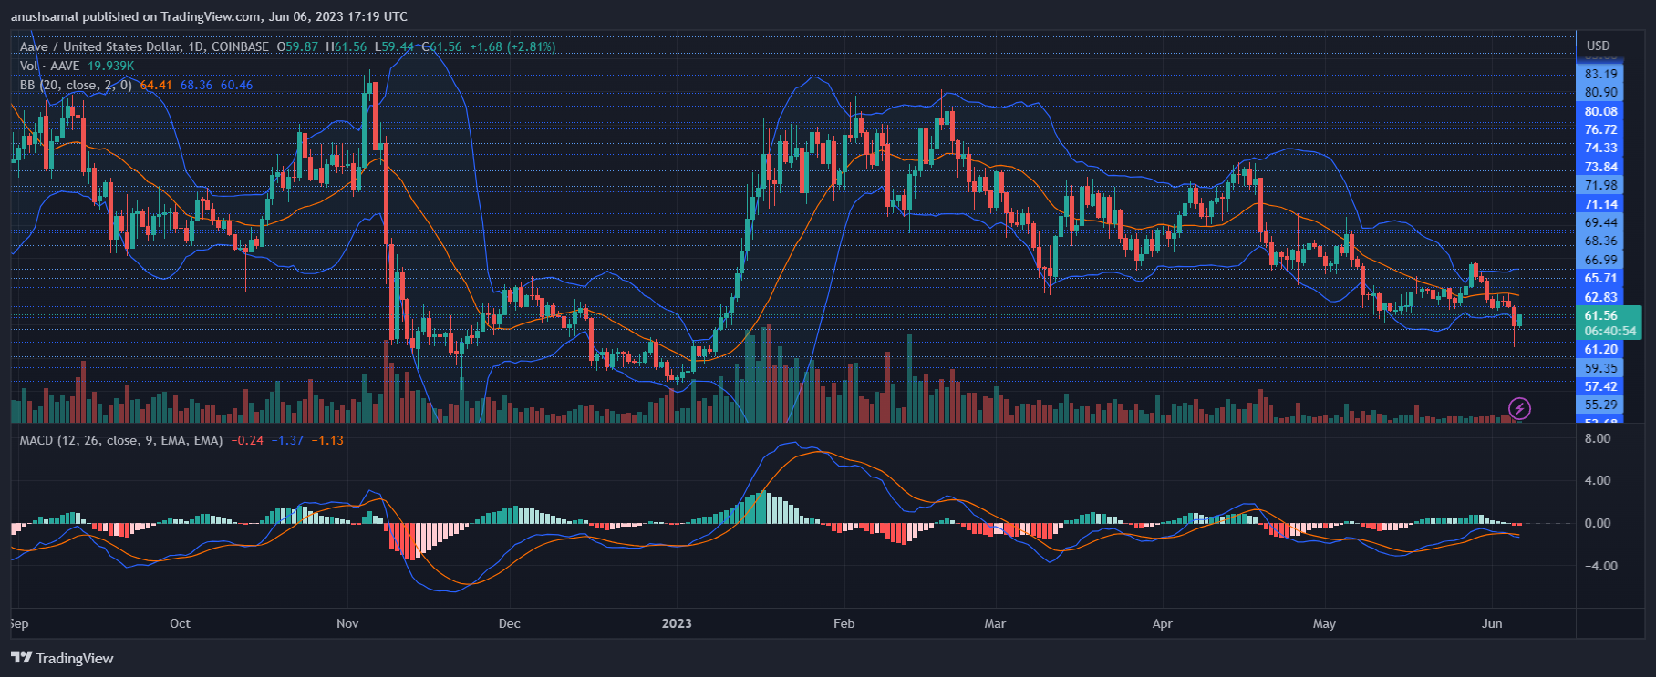This screenshot has width=1656, height=677.
Task: Click the 71.14 price level label
Action: tap(1600, 204)
